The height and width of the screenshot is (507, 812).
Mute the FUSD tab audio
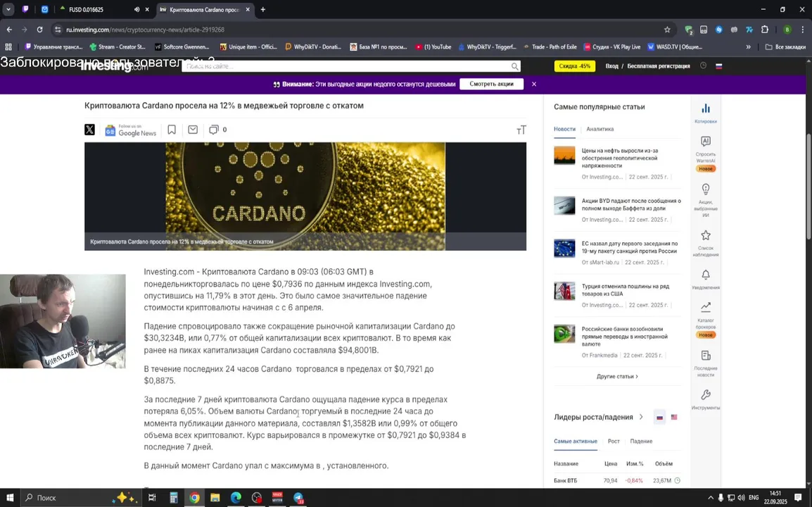tap(137, 9)
